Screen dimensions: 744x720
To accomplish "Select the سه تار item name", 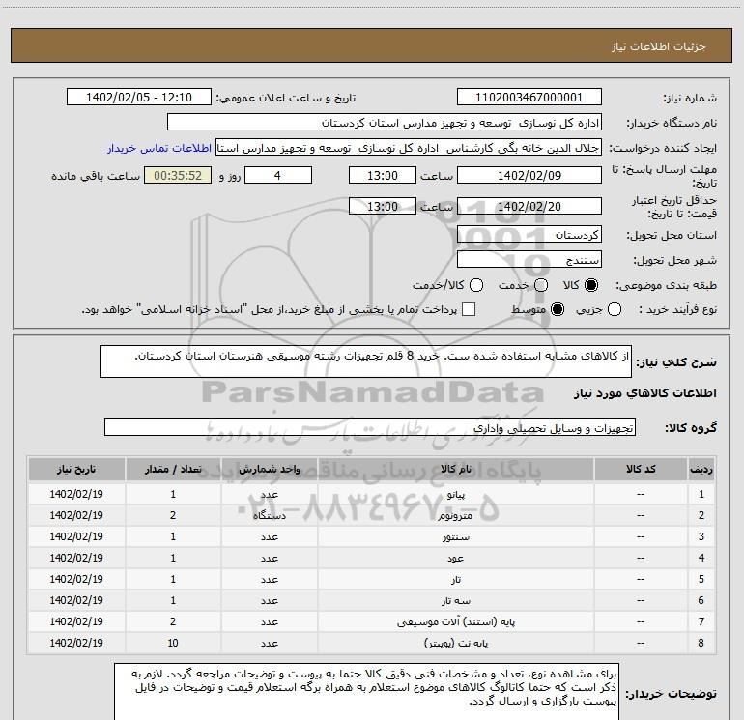I will (x=455, y=601).
